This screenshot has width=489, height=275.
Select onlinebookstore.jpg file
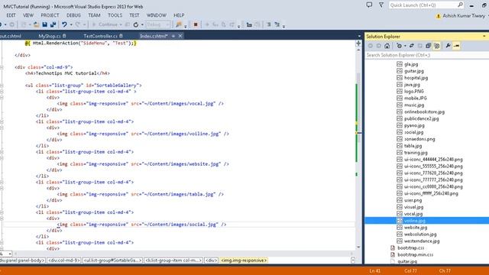425,112
